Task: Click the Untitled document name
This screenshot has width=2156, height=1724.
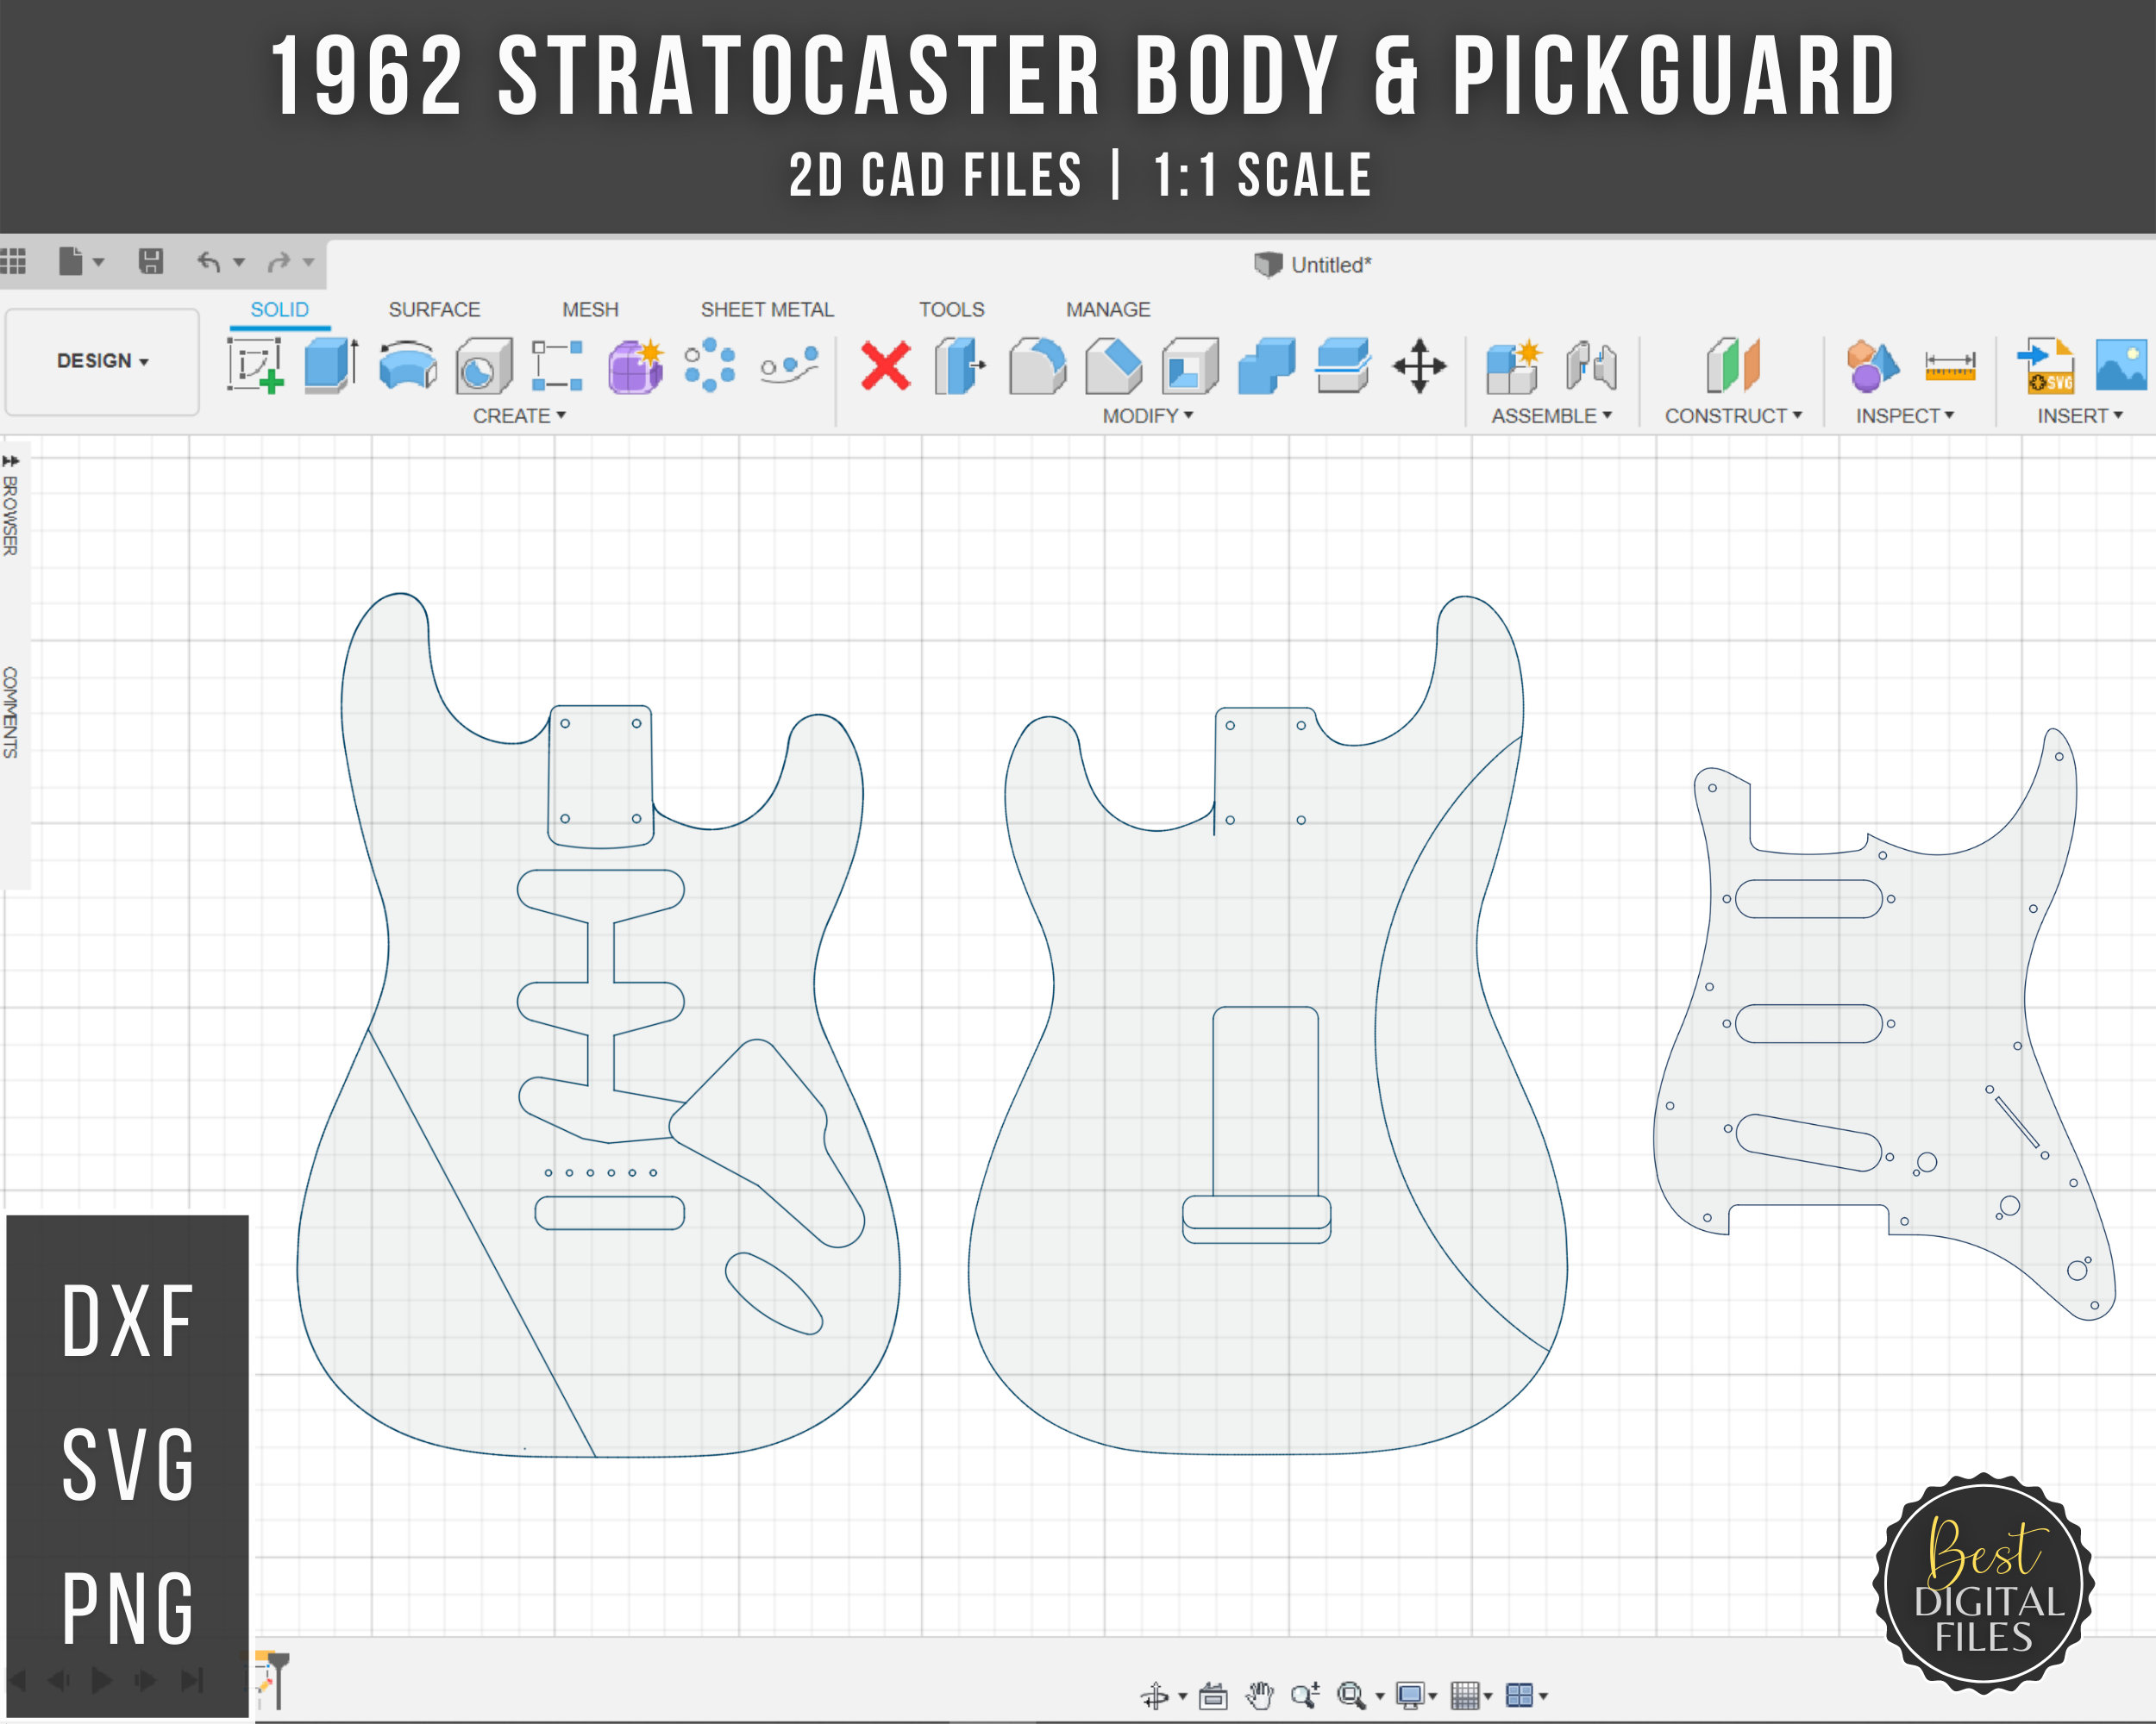Action: [1330, 264]
